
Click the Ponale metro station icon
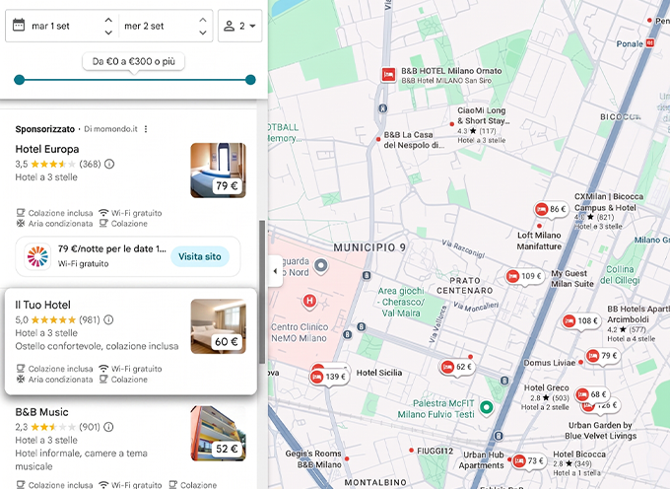point(650,43)
